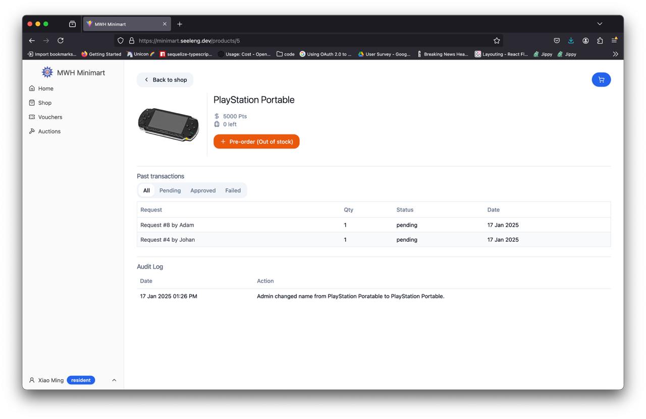Image resolution: width=646 pixels, height=419 pixels.
Task: Click Request #8 by Adam row
Action: coord(373,225)
